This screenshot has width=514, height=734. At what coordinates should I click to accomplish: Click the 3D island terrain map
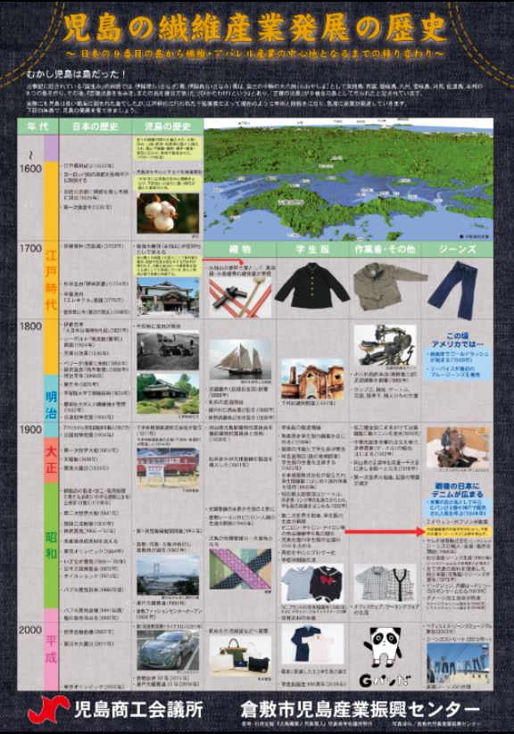click(349, 179)
